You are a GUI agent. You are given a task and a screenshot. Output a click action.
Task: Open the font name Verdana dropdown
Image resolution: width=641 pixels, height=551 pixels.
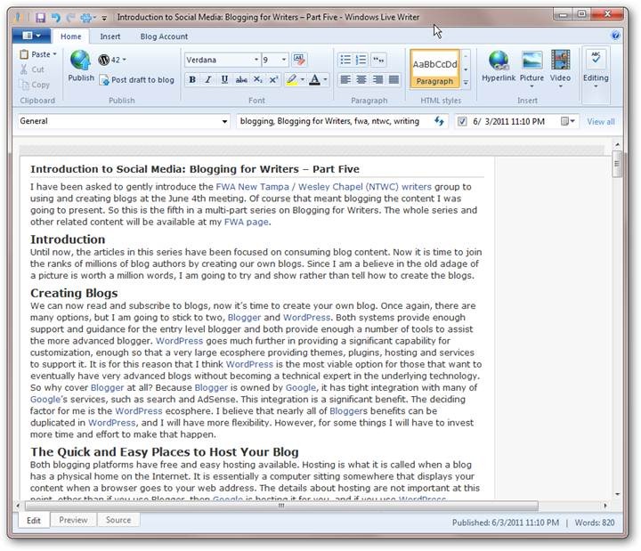click(x=254, y=60)
